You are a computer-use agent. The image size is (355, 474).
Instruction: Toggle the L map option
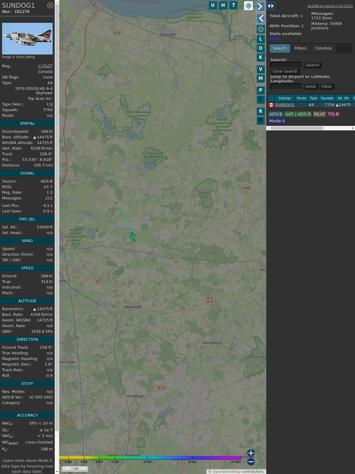point(261,39)
